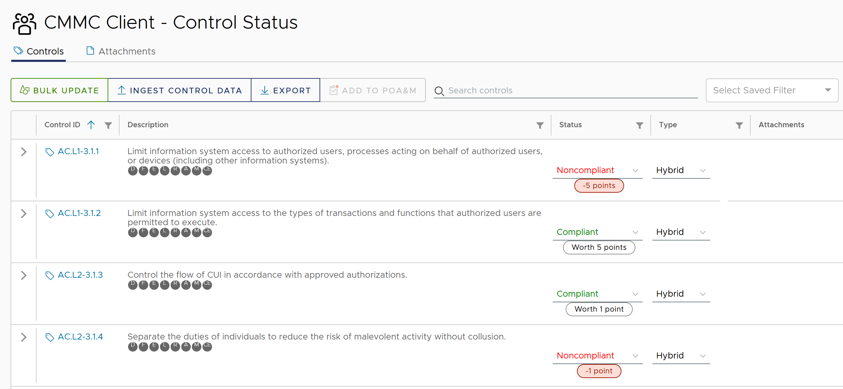Open the Select Saved Filter dropdown
843x389 pixels.
point(772,90)
